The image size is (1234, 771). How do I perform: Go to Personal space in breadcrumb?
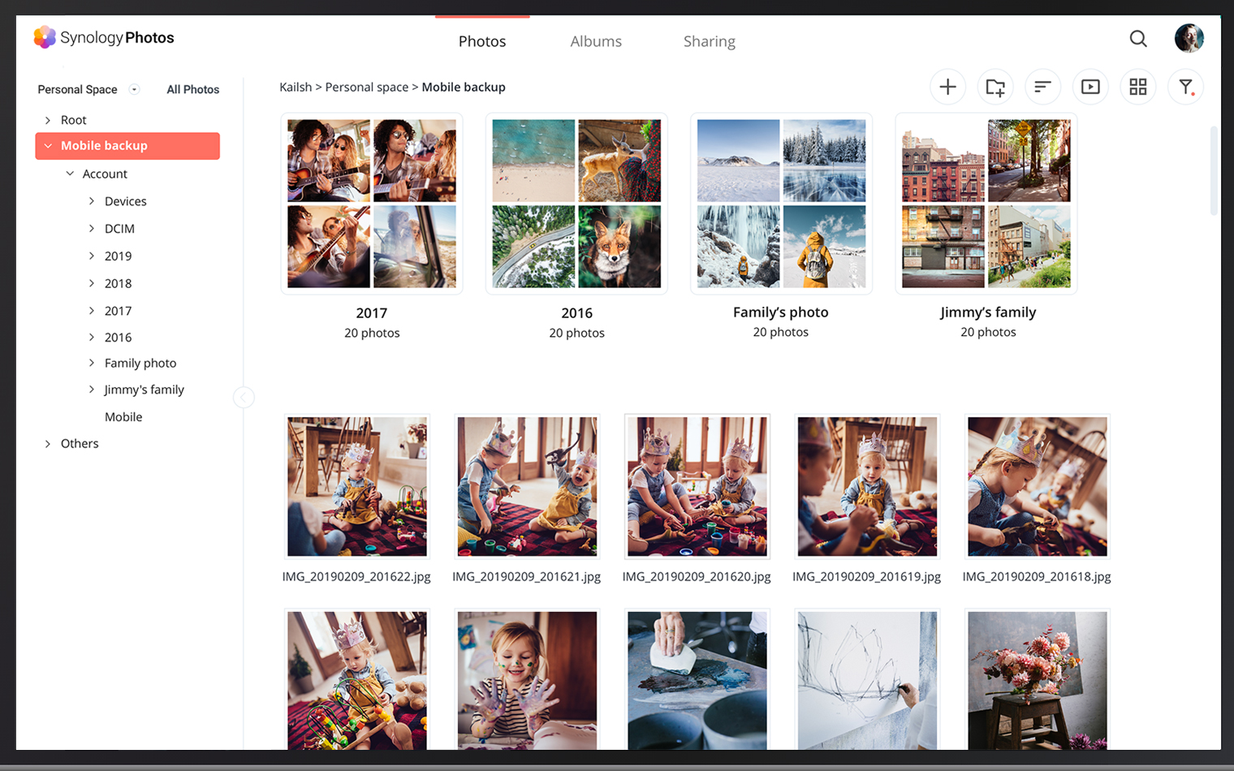pyautogui.click(x=366, y=87)
